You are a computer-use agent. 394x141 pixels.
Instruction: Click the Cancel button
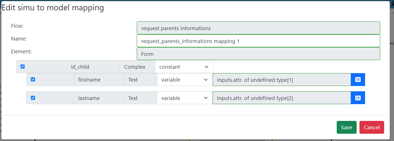point(372,127)
